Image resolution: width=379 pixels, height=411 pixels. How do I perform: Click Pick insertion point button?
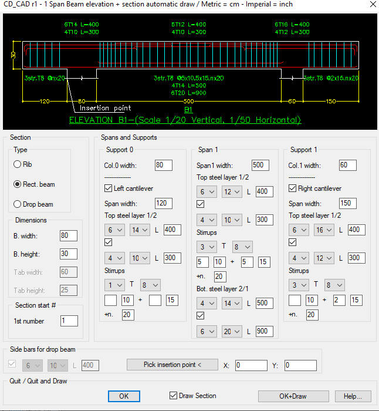pos(172,365)
